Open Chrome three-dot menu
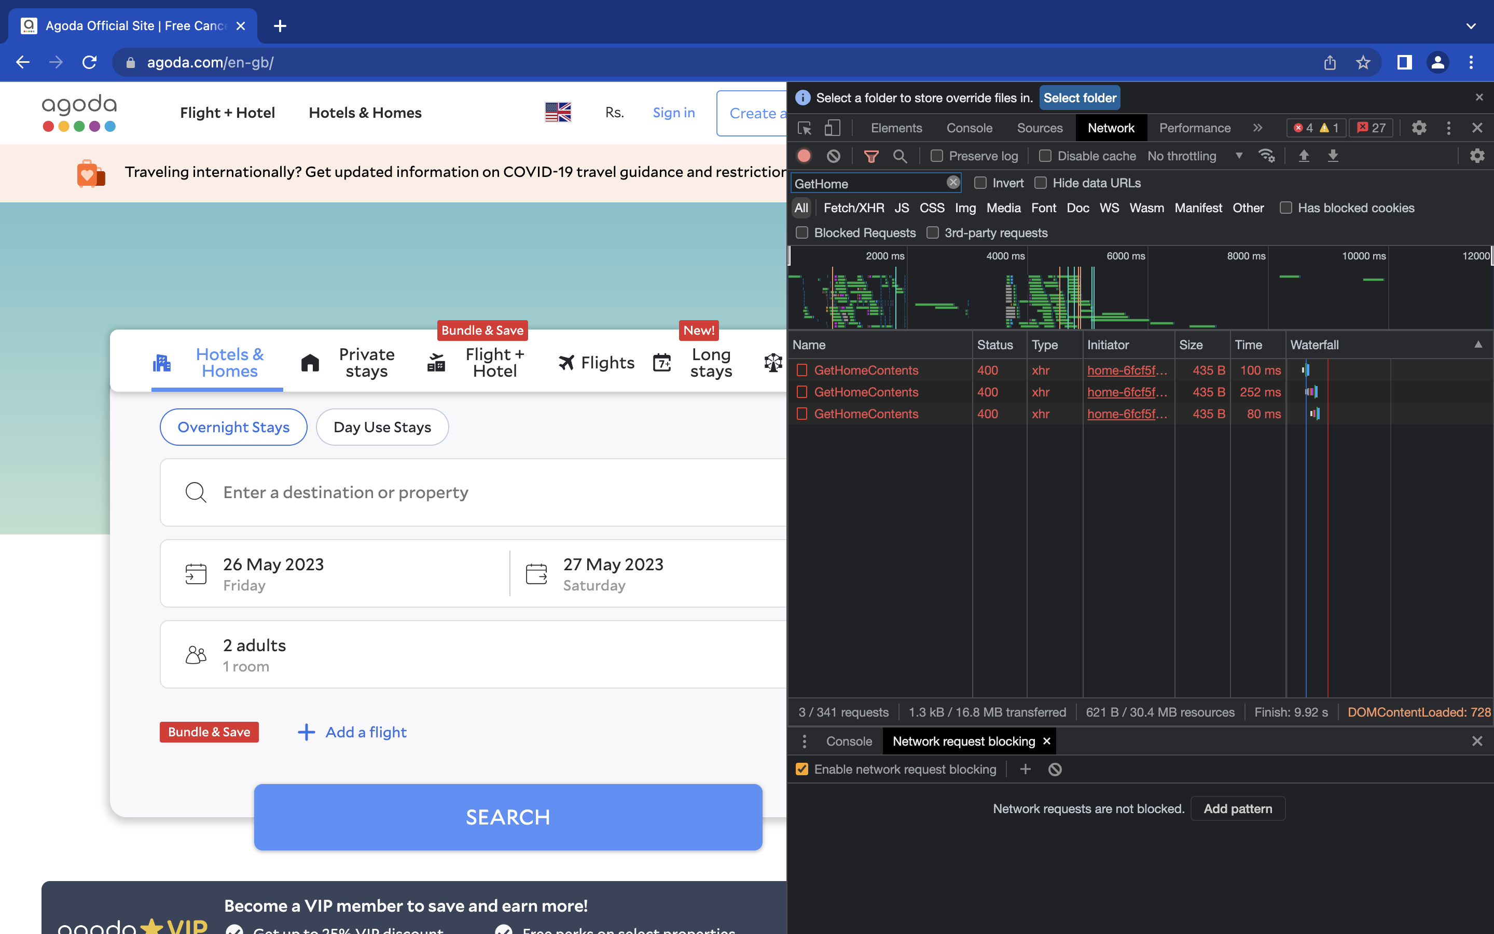1494x934 pixels. tap(1471, 62)
